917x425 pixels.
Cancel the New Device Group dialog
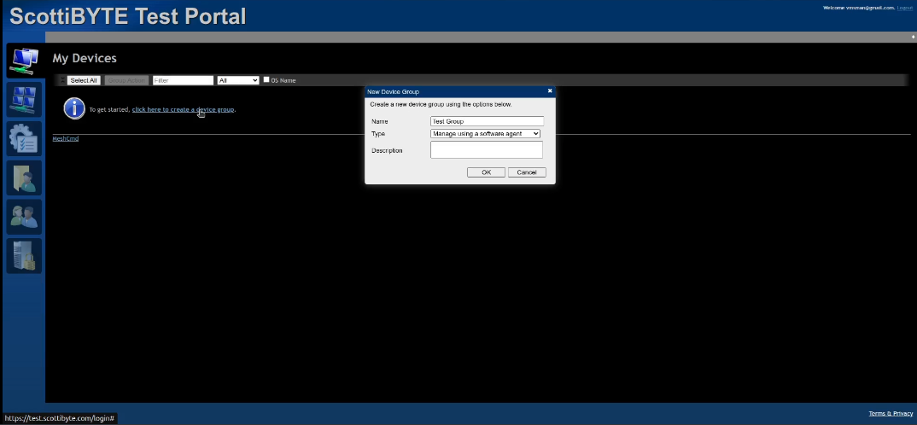[x=527, y=172]
